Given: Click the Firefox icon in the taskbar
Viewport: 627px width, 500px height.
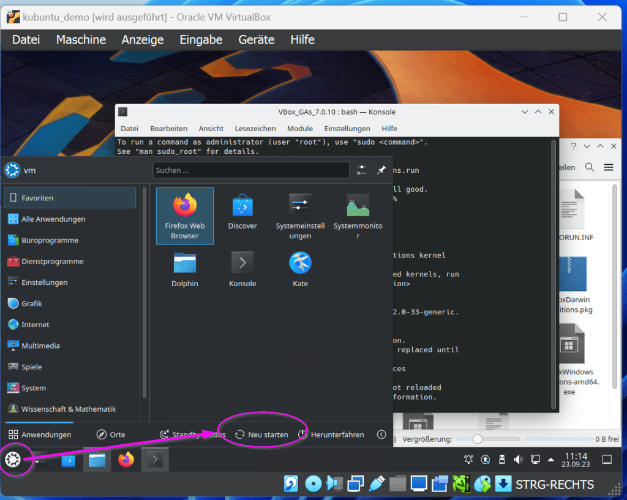Looking at the screenshot, I should 126,460.
